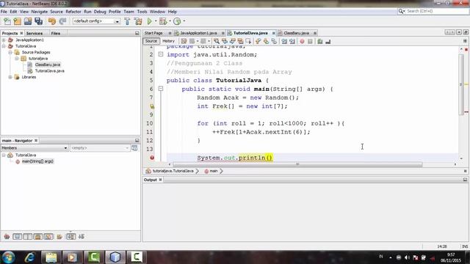
Task: Expand the Libraries node
Action: pos(10,77)
